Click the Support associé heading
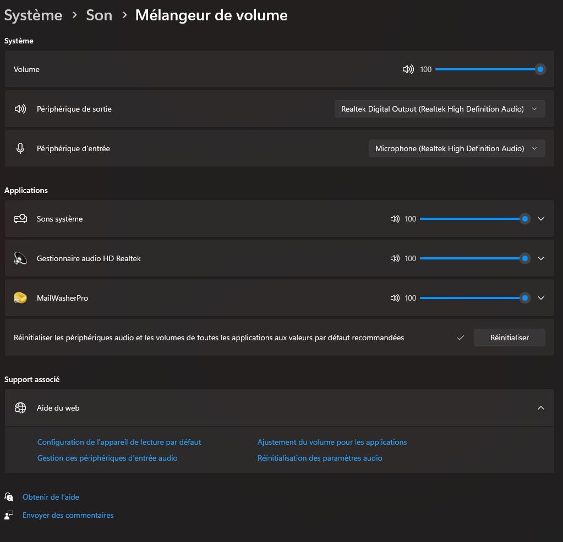Viewport: 563px width, 542px height. coord(32,379)
